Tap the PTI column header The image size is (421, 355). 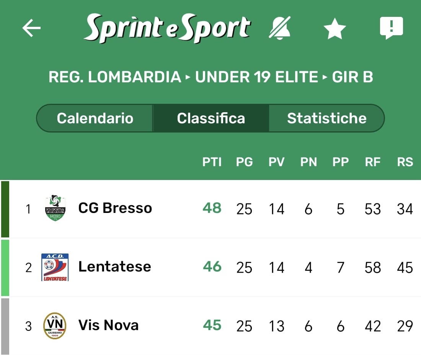(x=212, y=162)
